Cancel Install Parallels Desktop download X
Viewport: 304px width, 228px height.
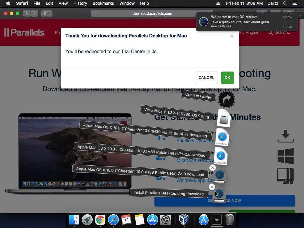click(x=212, y=187)
